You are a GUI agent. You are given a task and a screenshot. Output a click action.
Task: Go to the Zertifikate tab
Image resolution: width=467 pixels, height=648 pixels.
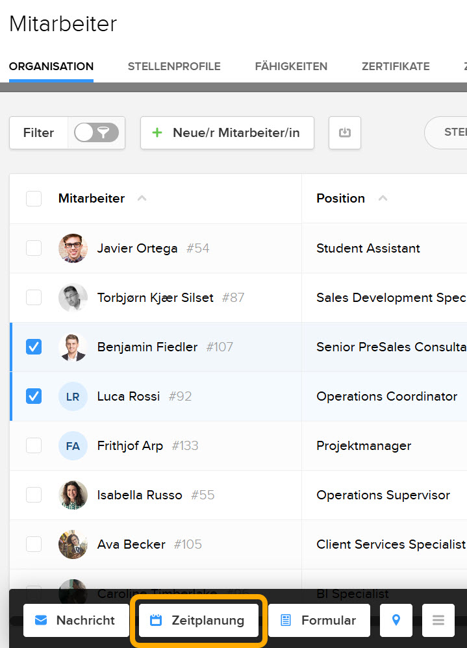click(x=396, y=66)
